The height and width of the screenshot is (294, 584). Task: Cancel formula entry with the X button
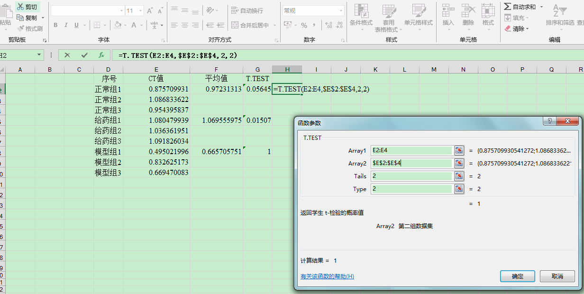point(67,55)
